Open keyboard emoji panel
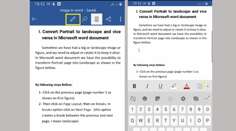Image resolution: width=236 pixels, height=131 pixels. pyautogui.click(x=145, y=99)
